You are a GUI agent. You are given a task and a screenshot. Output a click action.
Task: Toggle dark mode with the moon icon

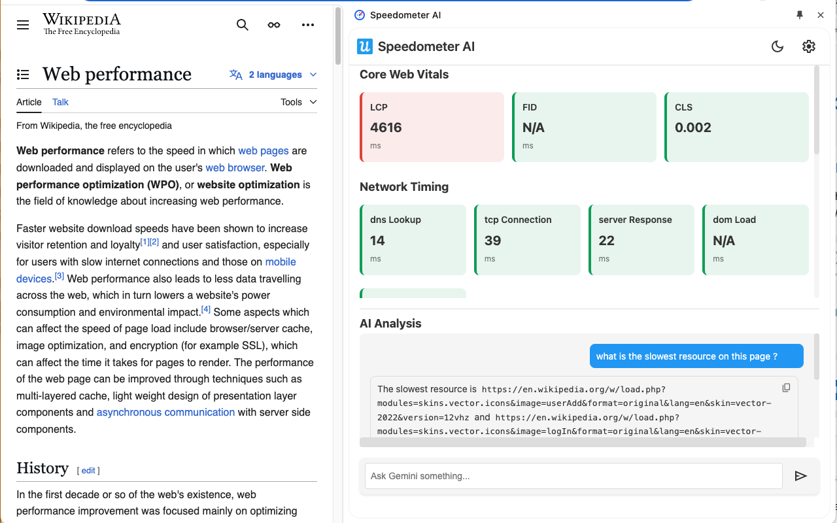(777, 46)
